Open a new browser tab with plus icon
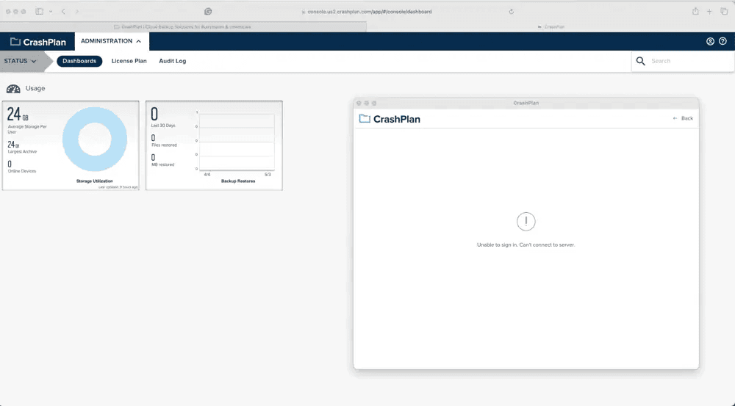Image resolution: width=735 pixels, height=406 pixels. pos(709,12)
